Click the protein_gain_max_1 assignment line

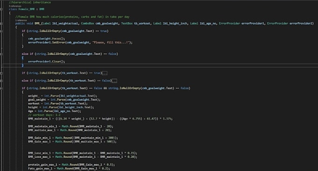(x=72, y=165)
